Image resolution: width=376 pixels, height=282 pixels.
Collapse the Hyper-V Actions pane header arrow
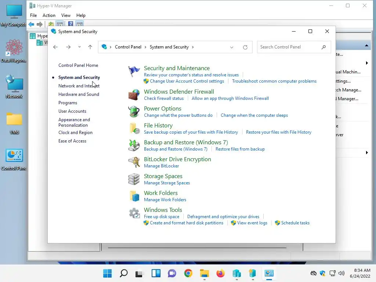click(366, 46)
